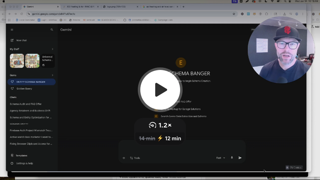Open chat Firebase Auth Project Mismatch
The image size is (320, 180).
coord(31,130)
